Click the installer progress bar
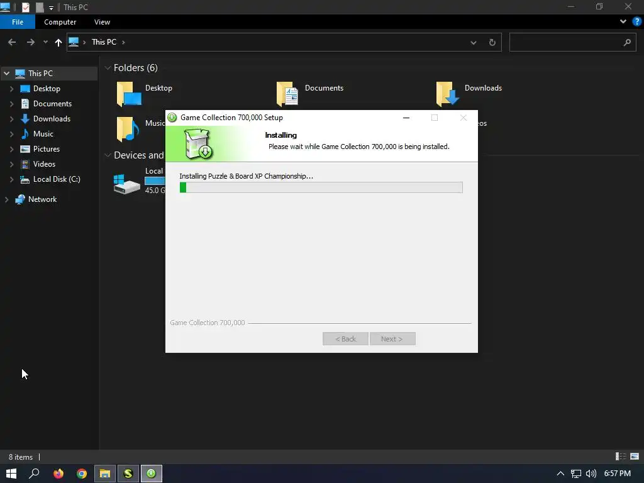 tap(321, 187)
